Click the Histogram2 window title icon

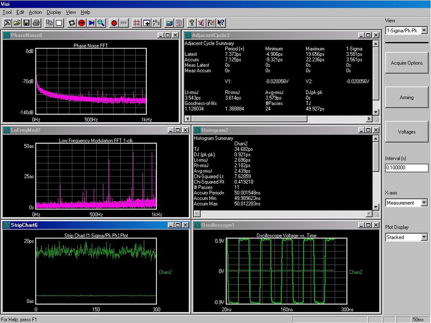197,130
